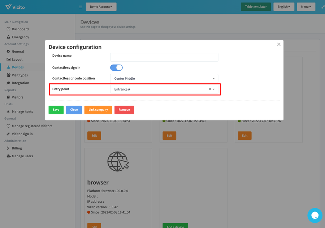Open the English language dropdown
Viewport: 325px width, 228px height.
pos(283,7)
